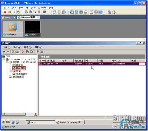Click the show sidebar view icon
The image size is (148, 131).
pyautogui.click(x=72, y=12)
